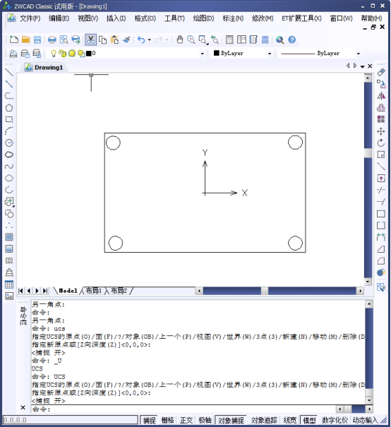Select the Table tool in draw toolbar

(9, 284)
